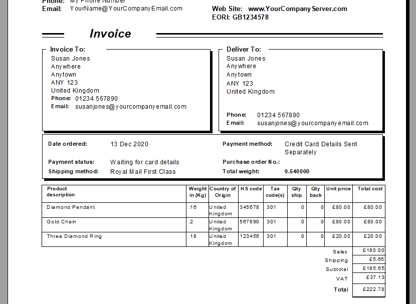Click the Invoice To: label

67,49
